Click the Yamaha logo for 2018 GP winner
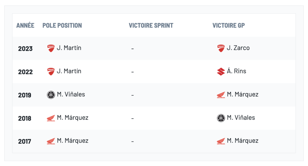 pos(221,118)
